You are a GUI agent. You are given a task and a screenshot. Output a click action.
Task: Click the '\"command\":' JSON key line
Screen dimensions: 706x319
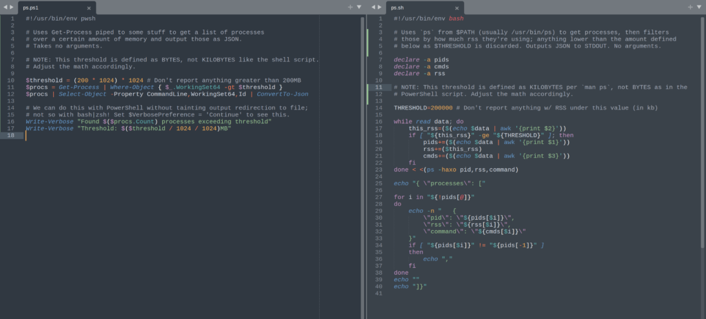(474, 231)
